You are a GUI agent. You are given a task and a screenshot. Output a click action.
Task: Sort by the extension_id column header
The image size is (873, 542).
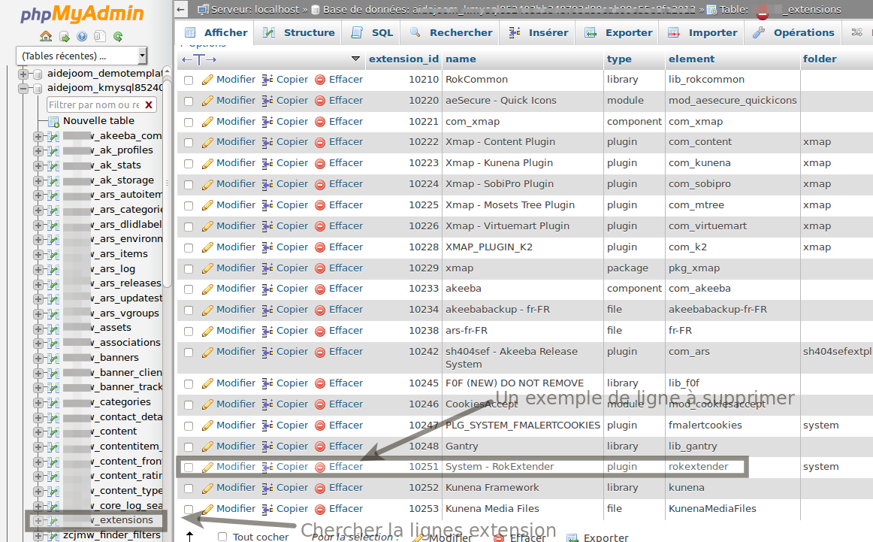click(x=403, y=59)
